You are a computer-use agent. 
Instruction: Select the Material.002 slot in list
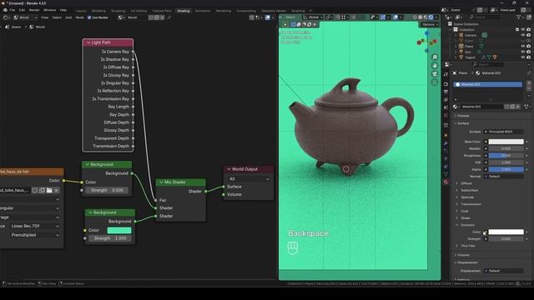[487, 84]
